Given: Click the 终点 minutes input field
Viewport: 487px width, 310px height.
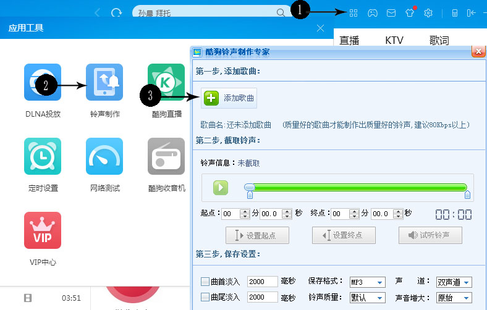Looking at the screenshot, I should coord(341,214).
